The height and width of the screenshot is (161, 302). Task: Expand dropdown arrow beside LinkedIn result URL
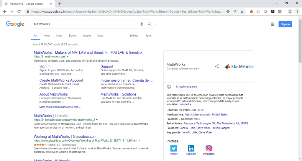(97, 120)
